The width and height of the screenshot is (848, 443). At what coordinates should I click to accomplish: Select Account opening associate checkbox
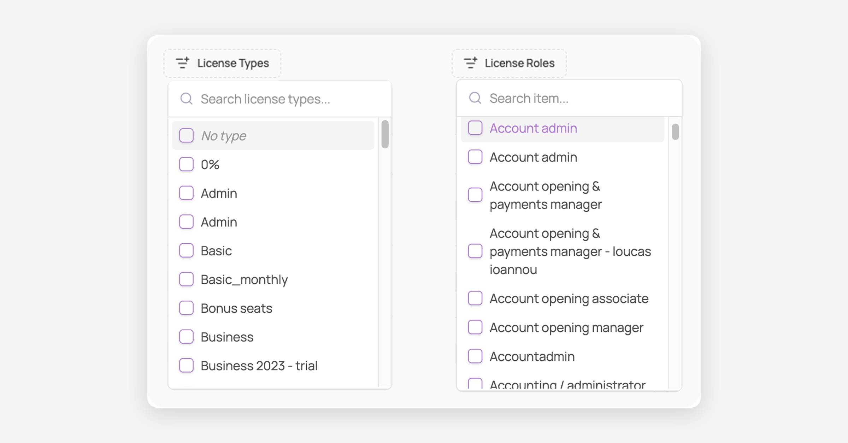click(475, 299)
